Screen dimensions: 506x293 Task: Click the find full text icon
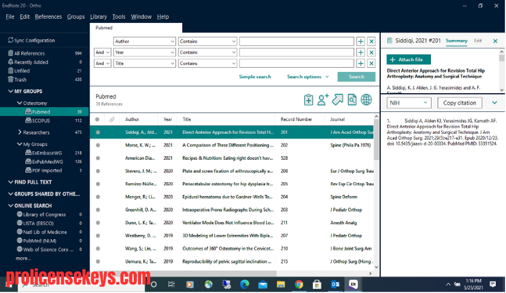[x=352, y=100]
